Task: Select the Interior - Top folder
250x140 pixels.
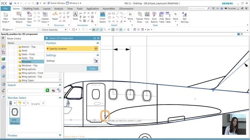Action: [29, 47]
